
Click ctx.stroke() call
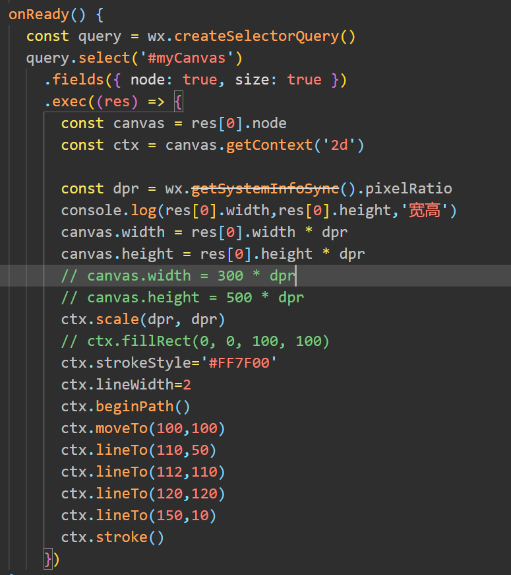tap(112, 537)
